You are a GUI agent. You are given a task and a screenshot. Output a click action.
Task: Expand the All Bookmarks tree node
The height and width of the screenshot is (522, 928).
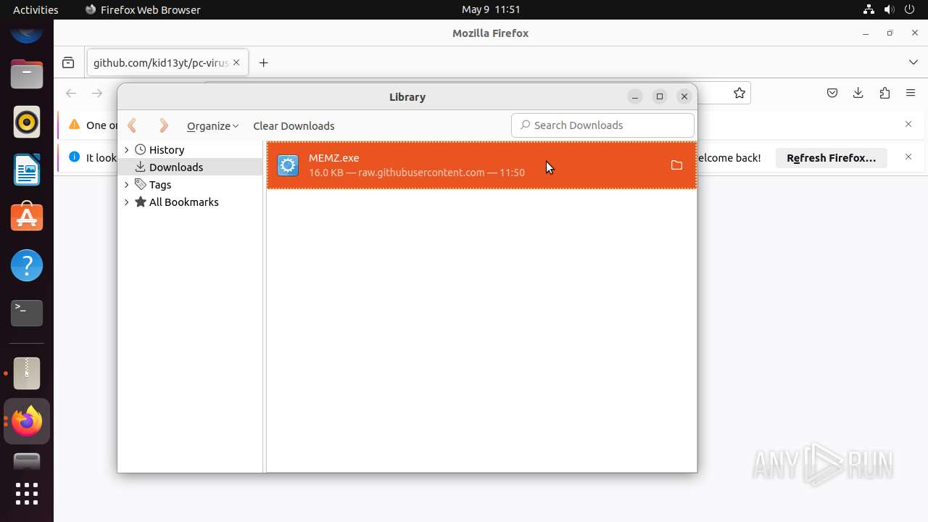[x=127, y=202]
